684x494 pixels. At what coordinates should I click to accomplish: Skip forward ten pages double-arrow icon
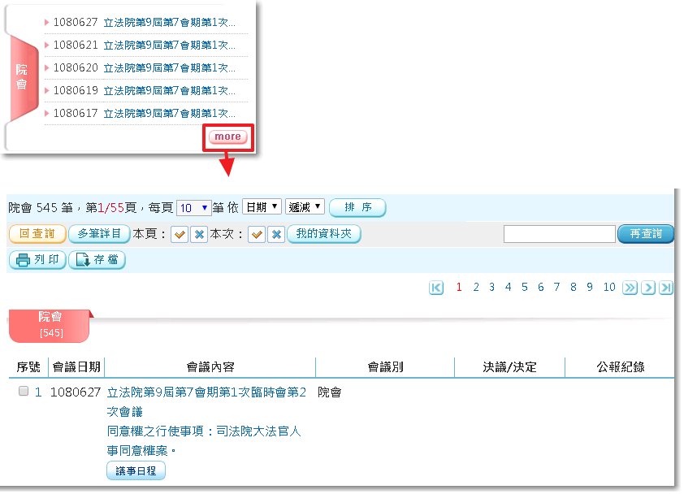pyautogui.click(x=630, y=288)
